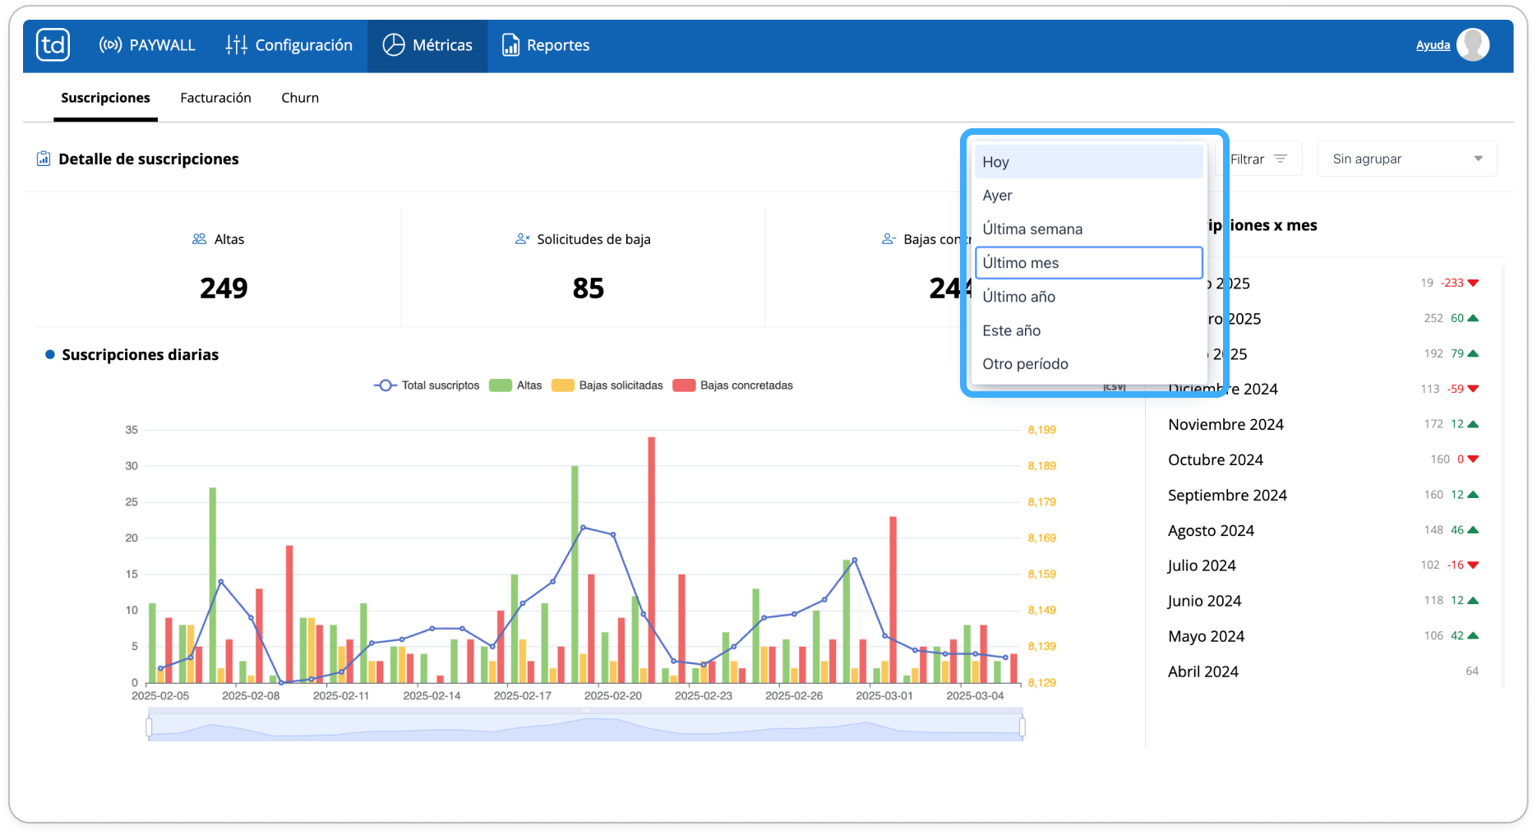Viewport: 1537px width, 835px height.
Task: Click the Ayuda help link
Action: 1433,45
